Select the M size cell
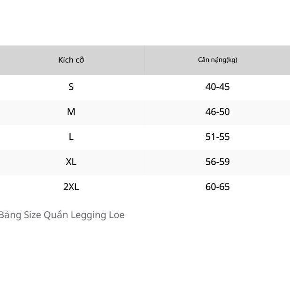 pyautogui.click(x=71, y=112)
